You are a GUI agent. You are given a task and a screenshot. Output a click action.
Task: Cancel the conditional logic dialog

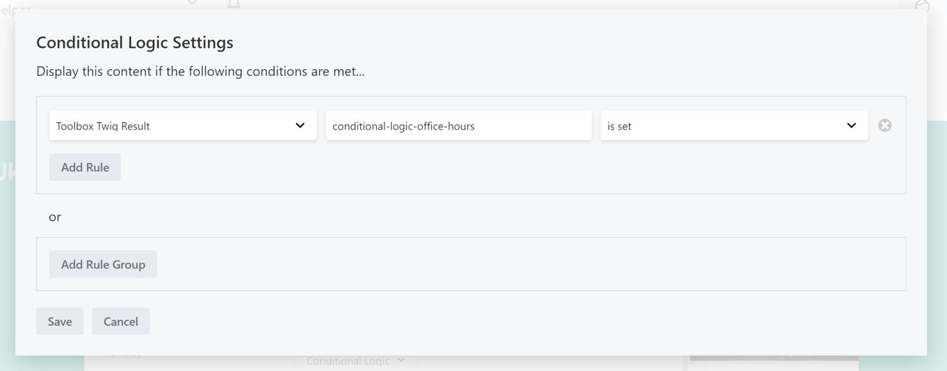120,322
